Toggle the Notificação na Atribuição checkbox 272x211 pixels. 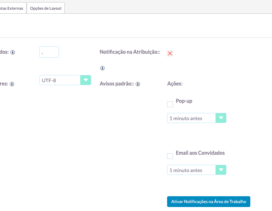[x=170, y=53]
